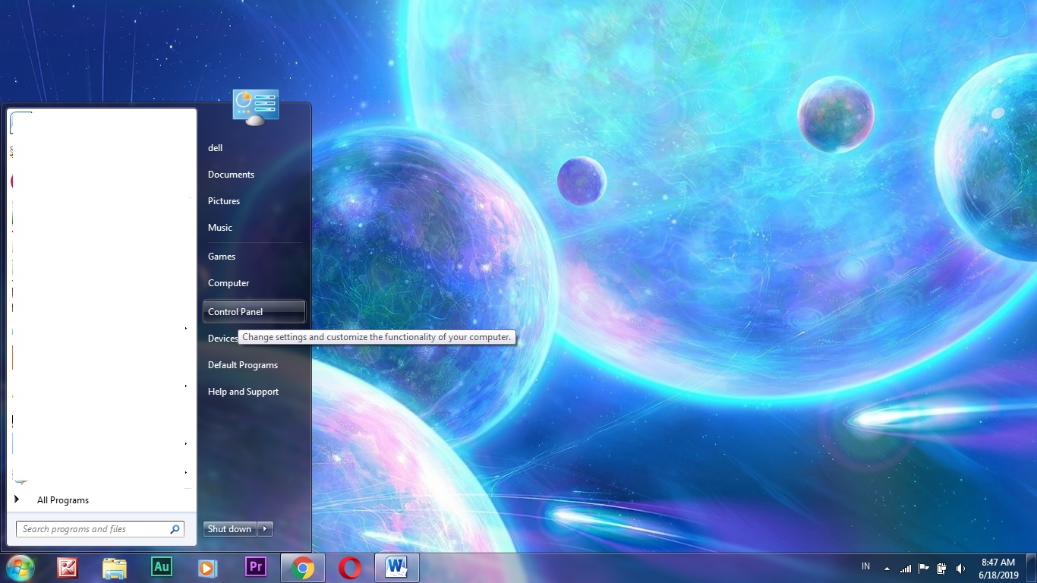Open Action Center flag icon
The width and height of the screenshot is (1037, 583).
tap(924, 569)
